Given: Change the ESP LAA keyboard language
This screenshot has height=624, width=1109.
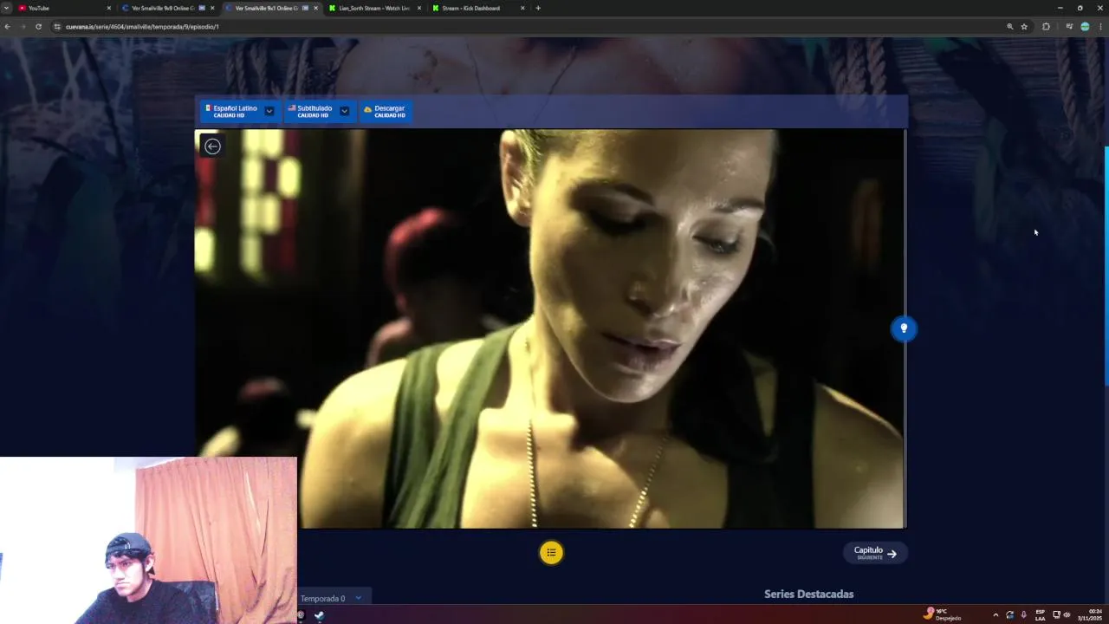Looking at the screenshot, I should coord(1040,614).
